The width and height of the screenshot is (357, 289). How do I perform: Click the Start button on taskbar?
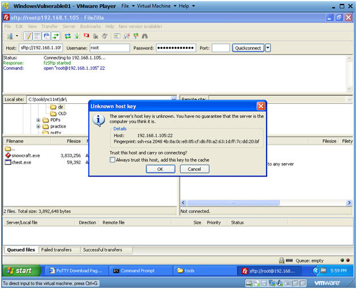(x=21, y=271)
